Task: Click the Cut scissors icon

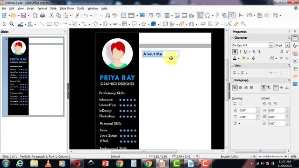Action: coord(51,15)
